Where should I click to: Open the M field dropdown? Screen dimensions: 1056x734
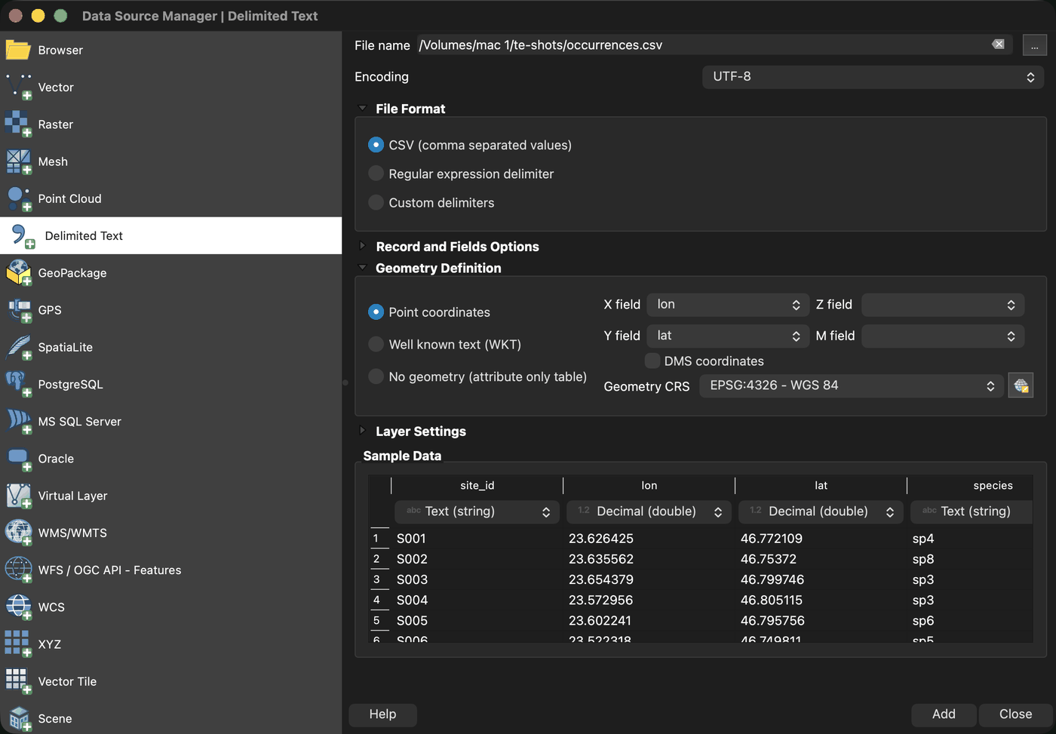coord(943,336)
